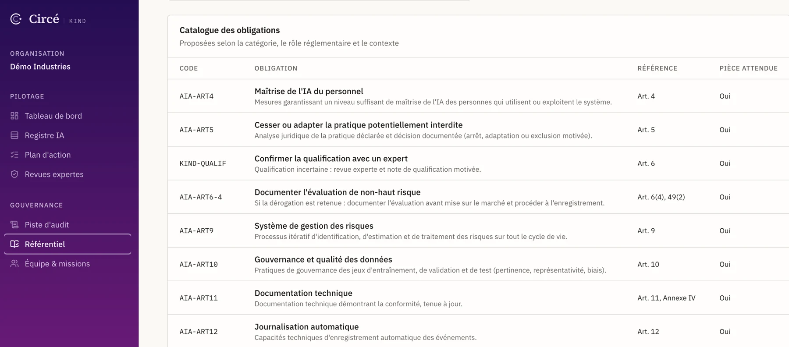Select Maîtrise de l'IA du personnel obligation

pyautogui.click(x=309, y=91)
